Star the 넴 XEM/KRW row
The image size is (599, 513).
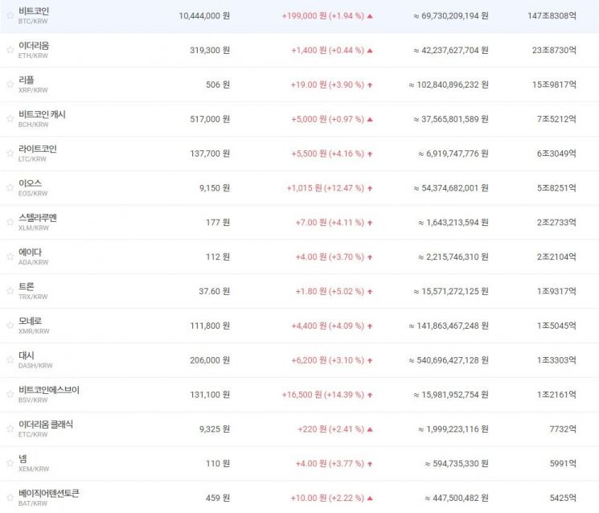[10, 463]
